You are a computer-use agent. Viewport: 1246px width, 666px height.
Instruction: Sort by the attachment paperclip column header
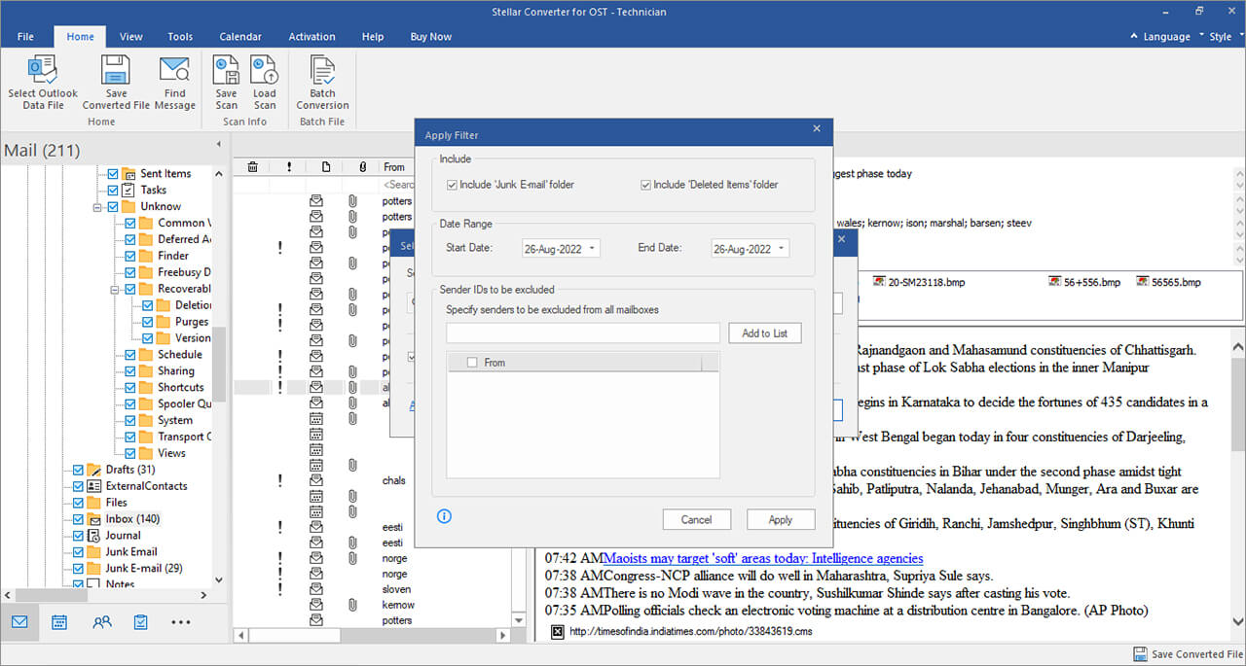[x=362, y=167]
